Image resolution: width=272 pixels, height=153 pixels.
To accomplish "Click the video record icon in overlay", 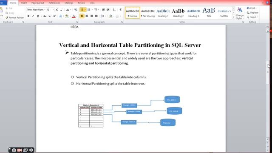I will (20, 150).
